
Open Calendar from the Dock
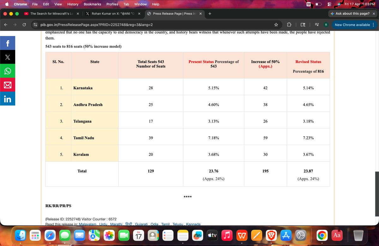tap(138, 235)
